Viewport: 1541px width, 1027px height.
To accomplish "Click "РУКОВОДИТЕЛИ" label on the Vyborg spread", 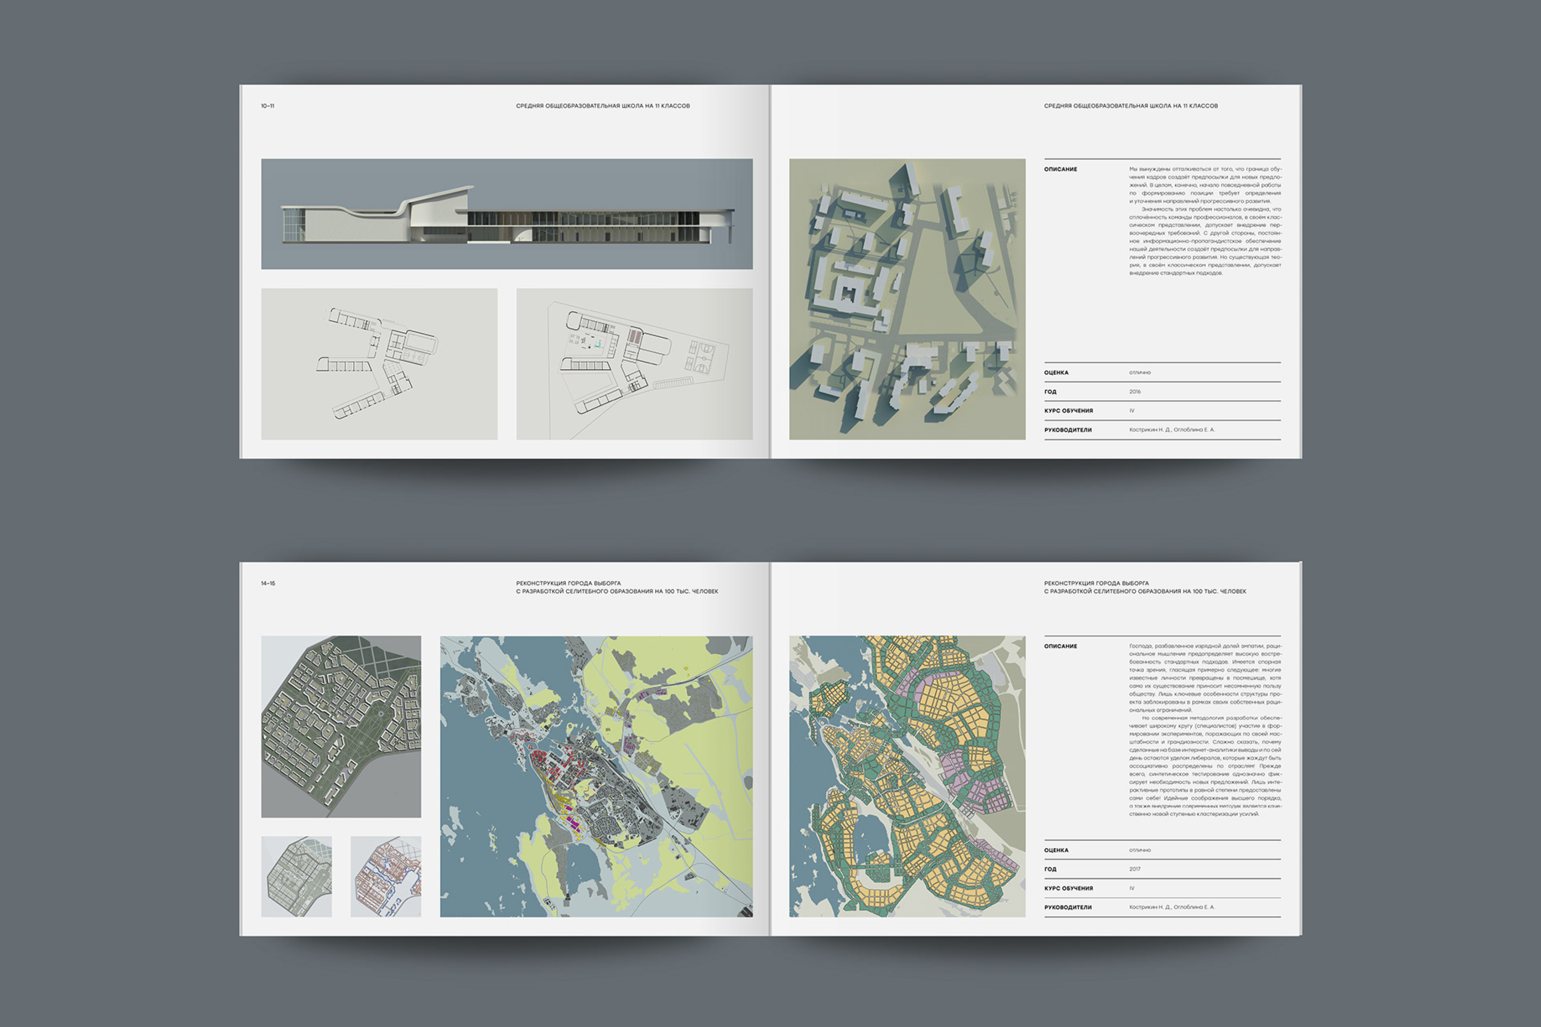I will pos(1067,908).
